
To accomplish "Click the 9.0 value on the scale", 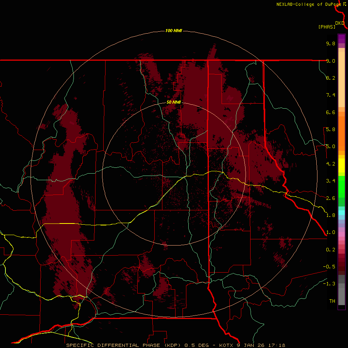I will point(331,61).
